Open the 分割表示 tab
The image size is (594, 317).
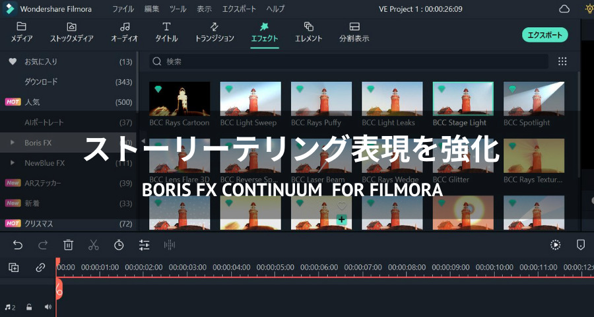[354, 32]
